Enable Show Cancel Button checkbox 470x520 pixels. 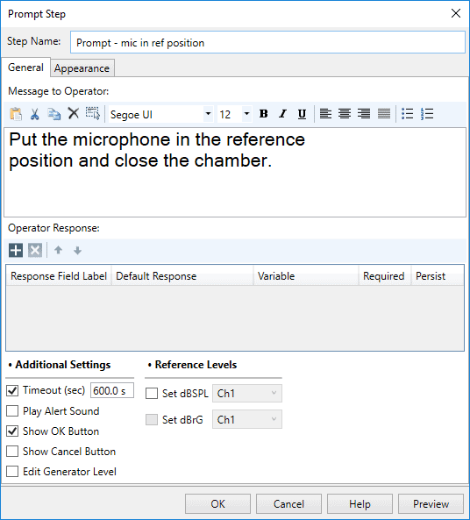(x=12, y=452)
